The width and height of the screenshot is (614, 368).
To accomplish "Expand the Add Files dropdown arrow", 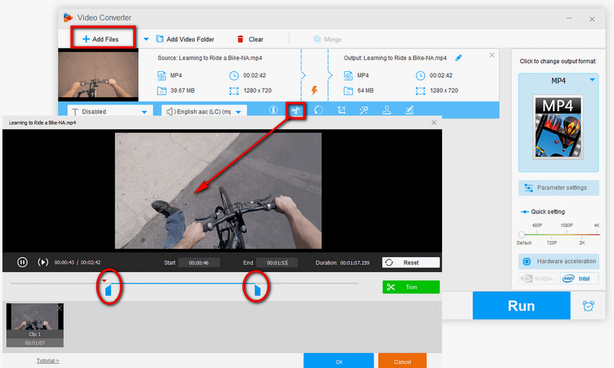I will pyautogui.click(x=146, y=39).
